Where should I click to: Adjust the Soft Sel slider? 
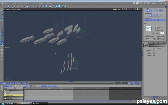[x=151, y=40]
